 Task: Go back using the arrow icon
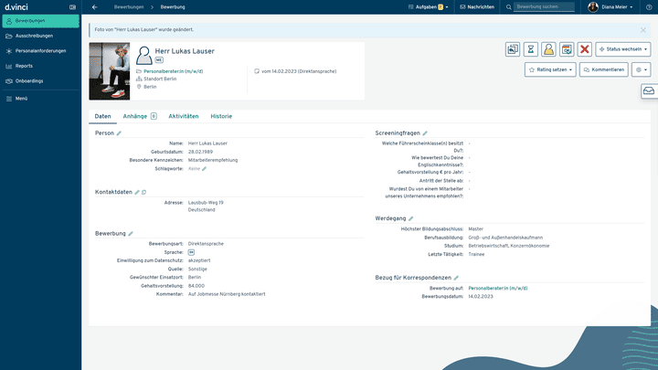pyautogui.click(x=95, y=6)
